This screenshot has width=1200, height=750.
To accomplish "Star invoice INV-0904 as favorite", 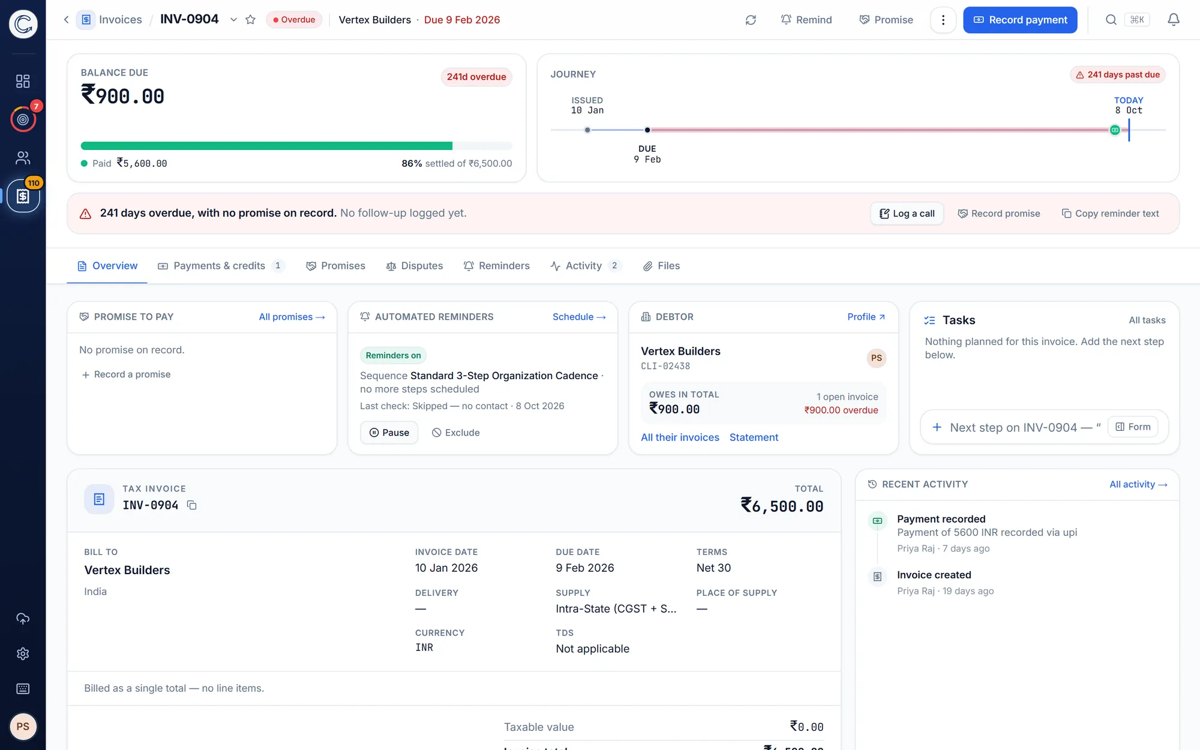I will 251,20.
